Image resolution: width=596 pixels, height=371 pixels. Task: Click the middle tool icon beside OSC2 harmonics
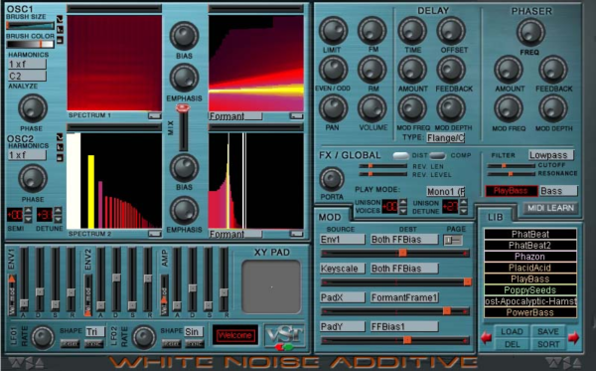pyautogui.click(x=60, y=147)
